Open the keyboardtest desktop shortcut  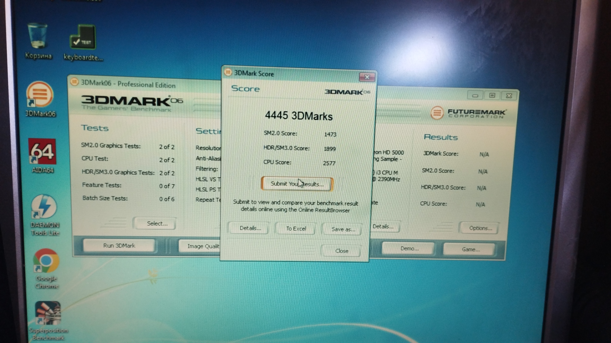click(83, 43)
